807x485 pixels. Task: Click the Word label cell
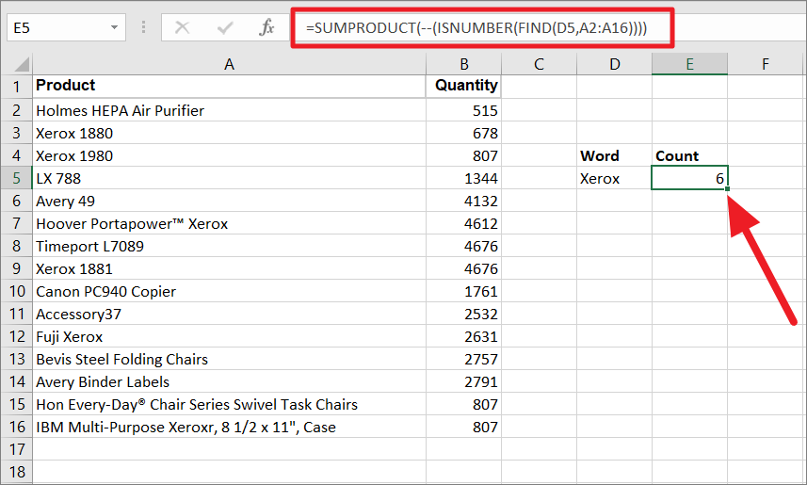tap(615, 155)
